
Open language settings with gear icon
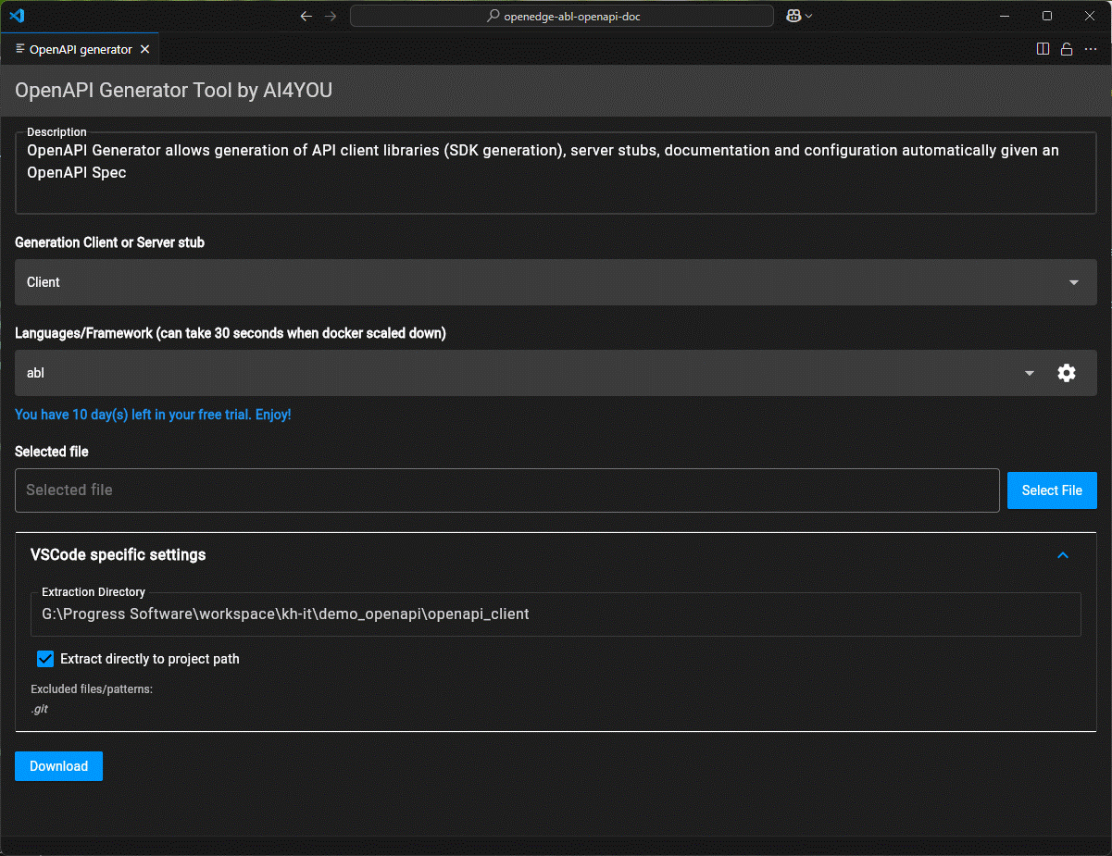[x=1067, y=373]
